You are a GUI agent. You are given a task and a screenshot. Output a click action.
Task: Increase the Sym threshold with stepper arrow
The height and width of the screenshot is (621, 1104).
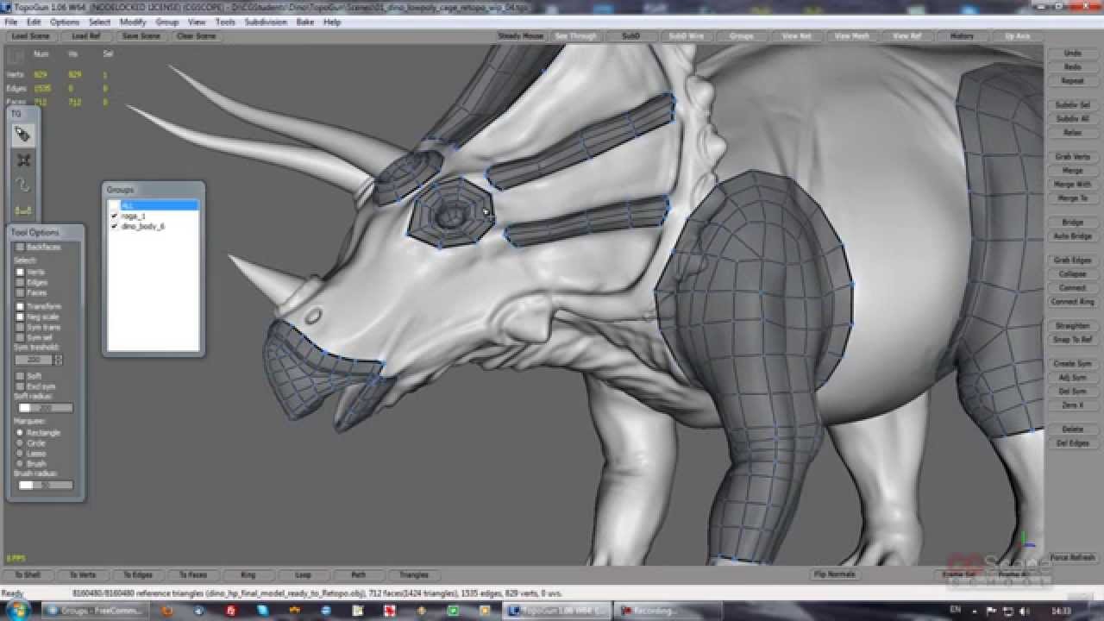pyautogui.click(x=59, y=356)
